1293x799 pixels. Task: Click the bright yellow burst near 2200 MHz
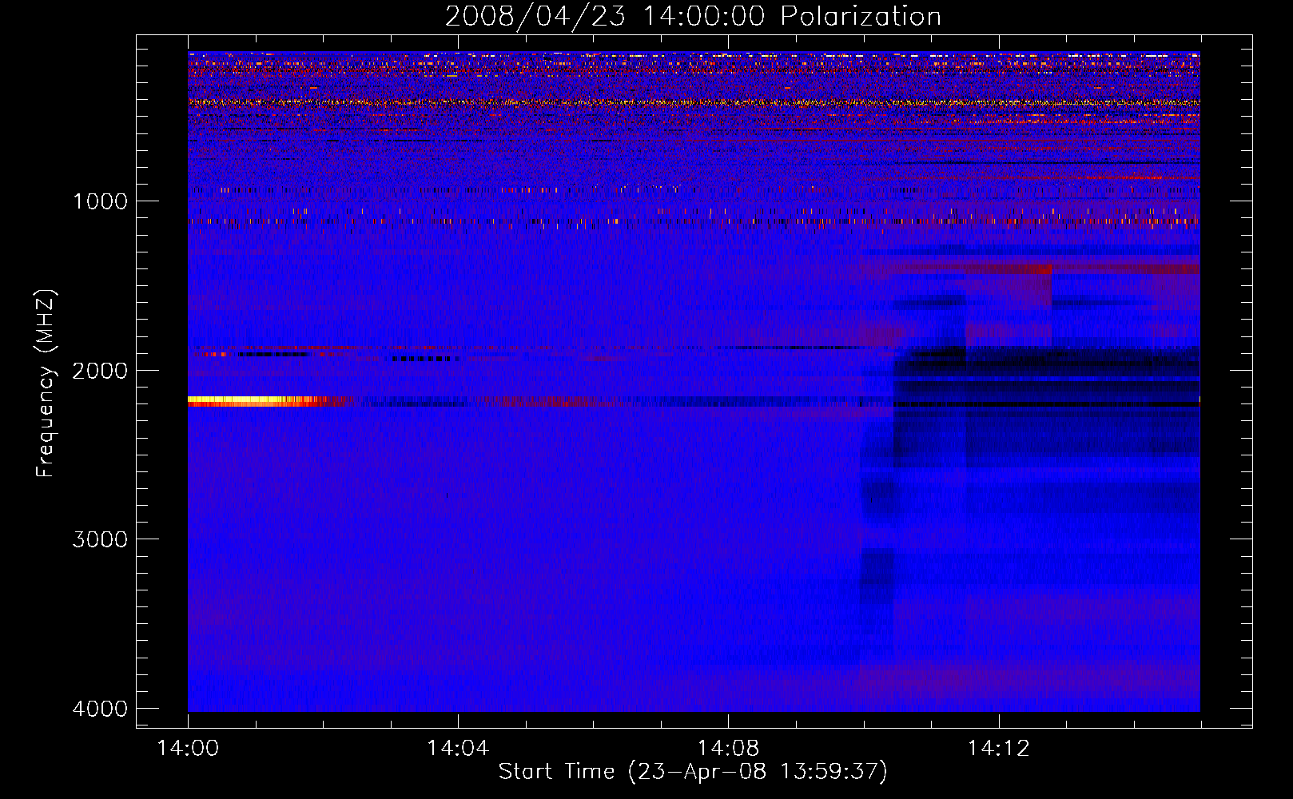click(256, 402)
